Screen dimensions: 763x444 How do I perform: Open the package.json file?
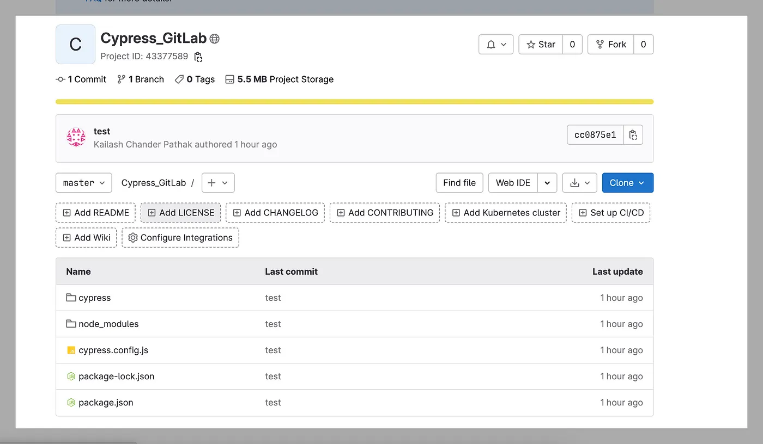tap(106, 403)
